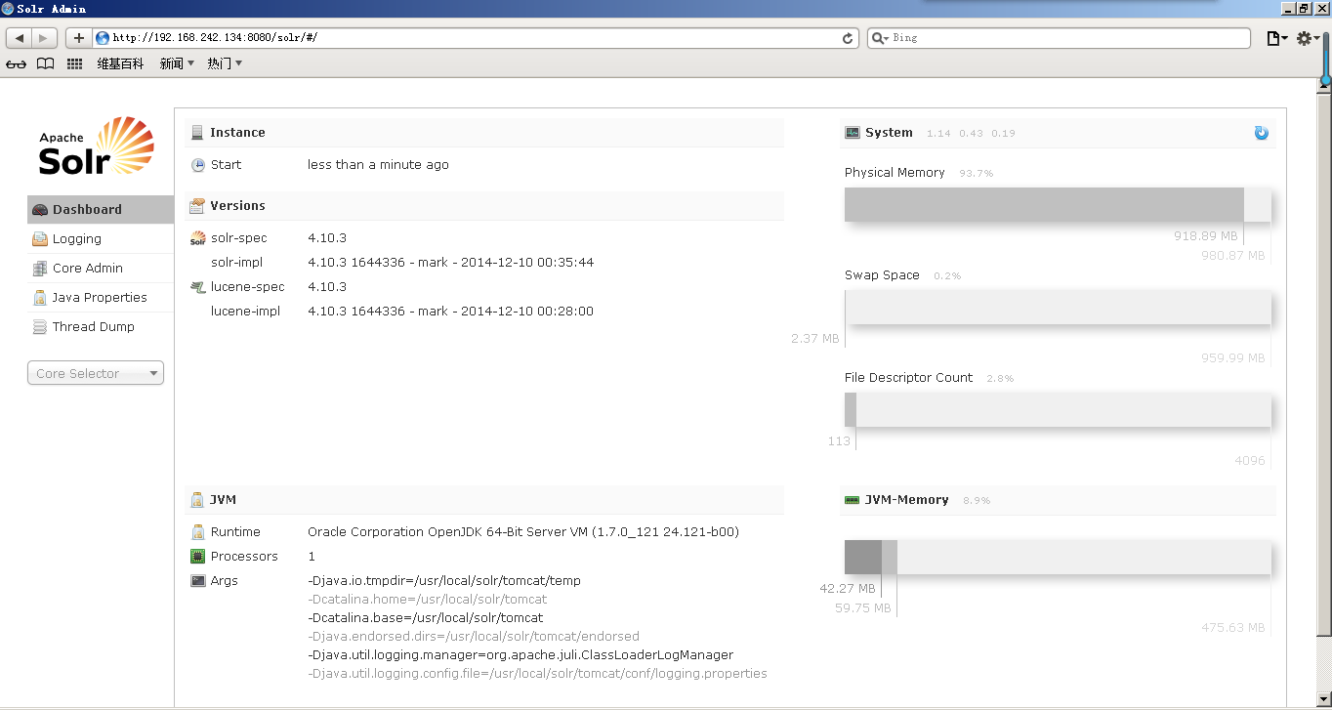This screenshot has height=710, width=1332.
Task: Open the 维基百科 bookmark
Action: click(x=120, y=64)
